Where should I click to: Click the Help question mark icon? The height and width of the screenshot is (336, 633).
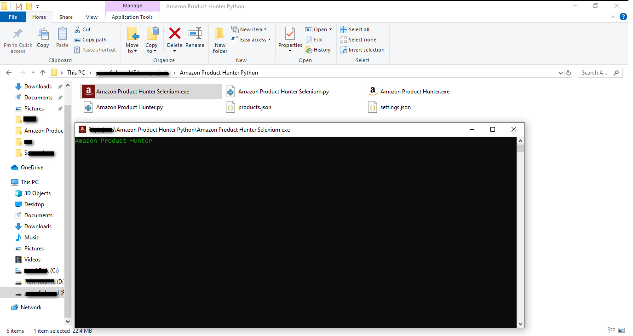[623, 17]
